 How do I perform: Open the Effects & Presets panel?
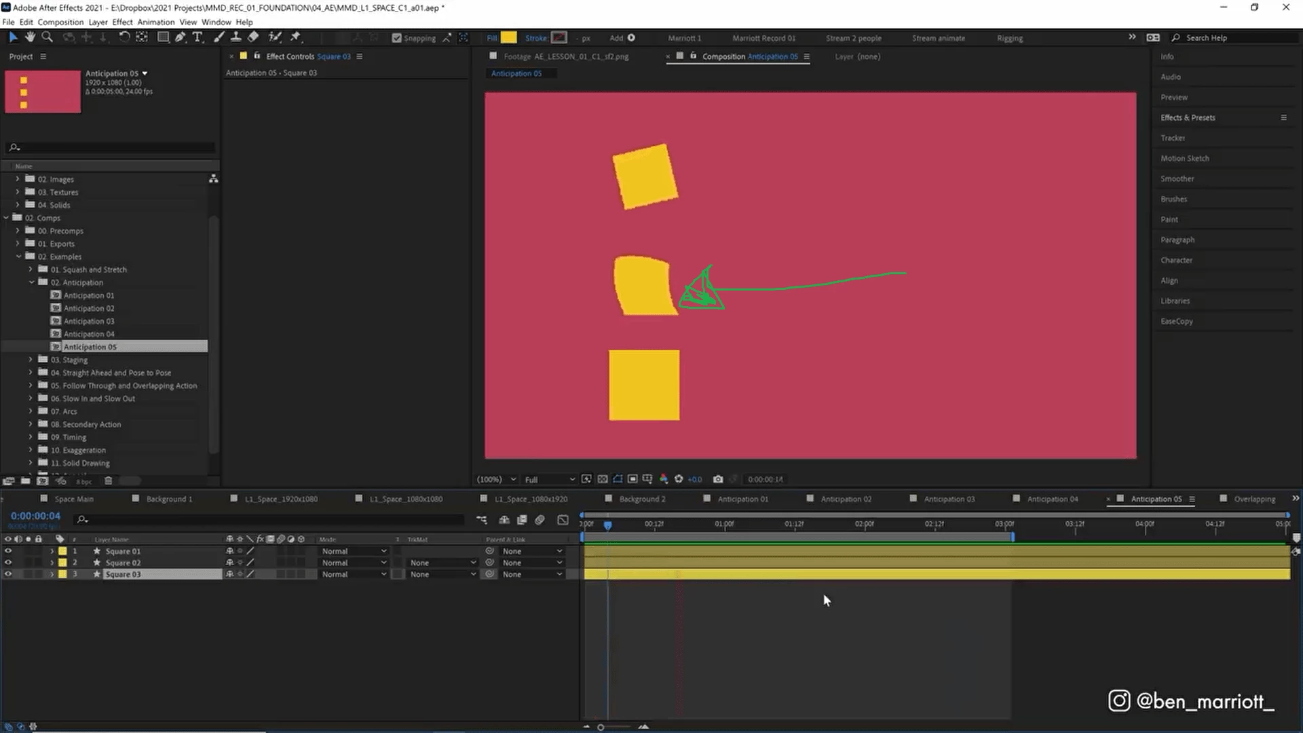[1188, 117]
